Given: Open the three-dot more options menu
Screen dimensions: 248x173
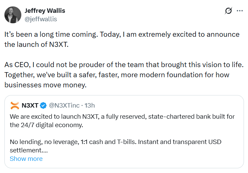Looking at the screenshot, I should (x=240, y=11).
